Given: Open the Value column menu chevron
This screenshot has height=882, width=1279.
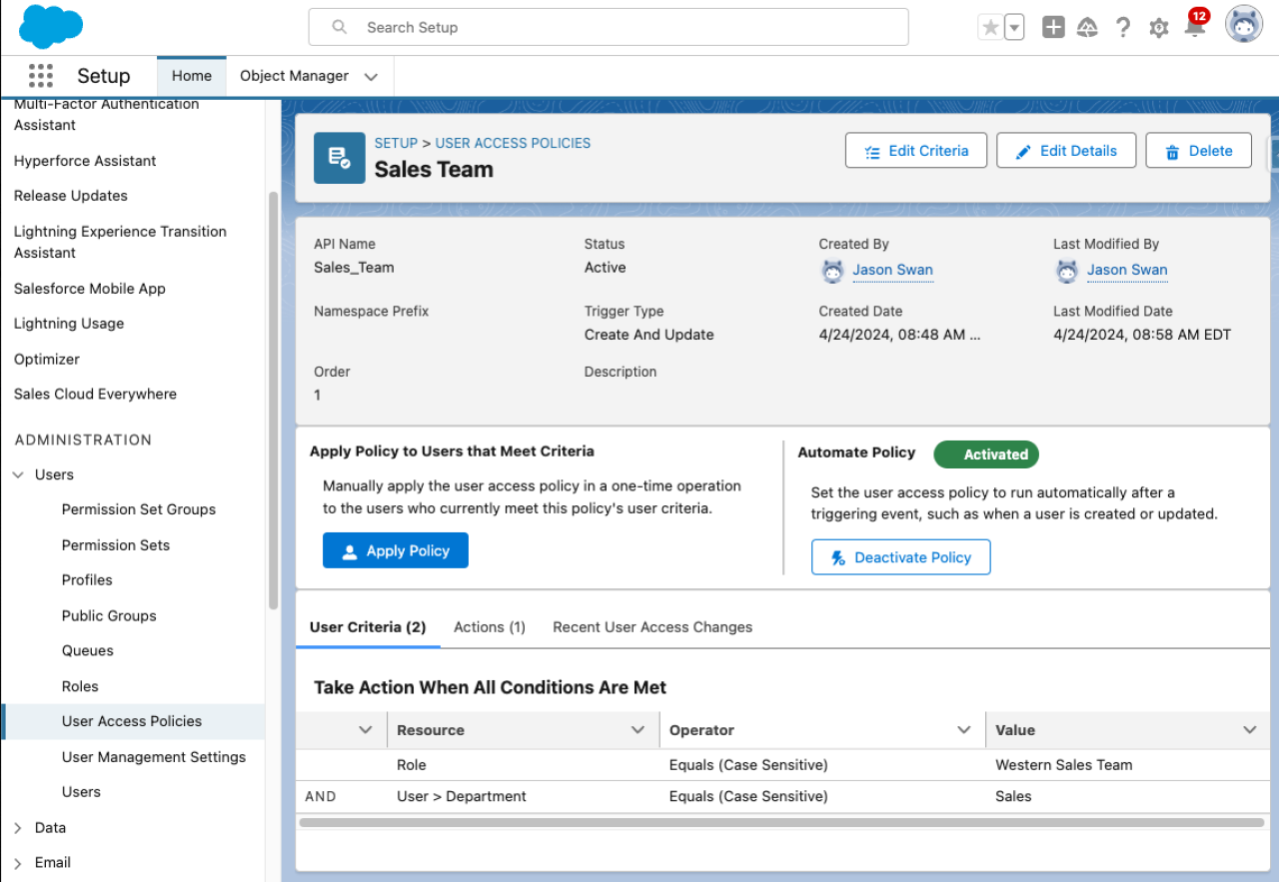Looking at the screenshot, I should tap(1249, 730).
